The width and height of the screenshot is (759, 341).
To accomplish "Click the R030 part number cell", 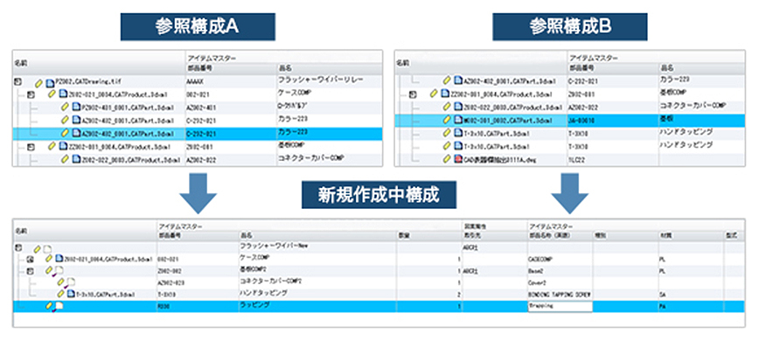I will [163, 306].
